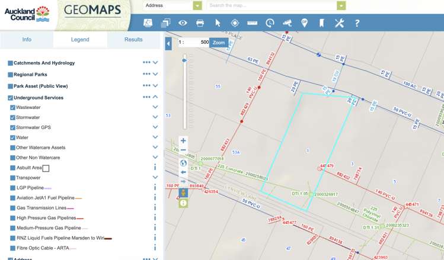Screen dimensions: 444x260
Task: Click the plus zoom in button
Action: (183, 141)
